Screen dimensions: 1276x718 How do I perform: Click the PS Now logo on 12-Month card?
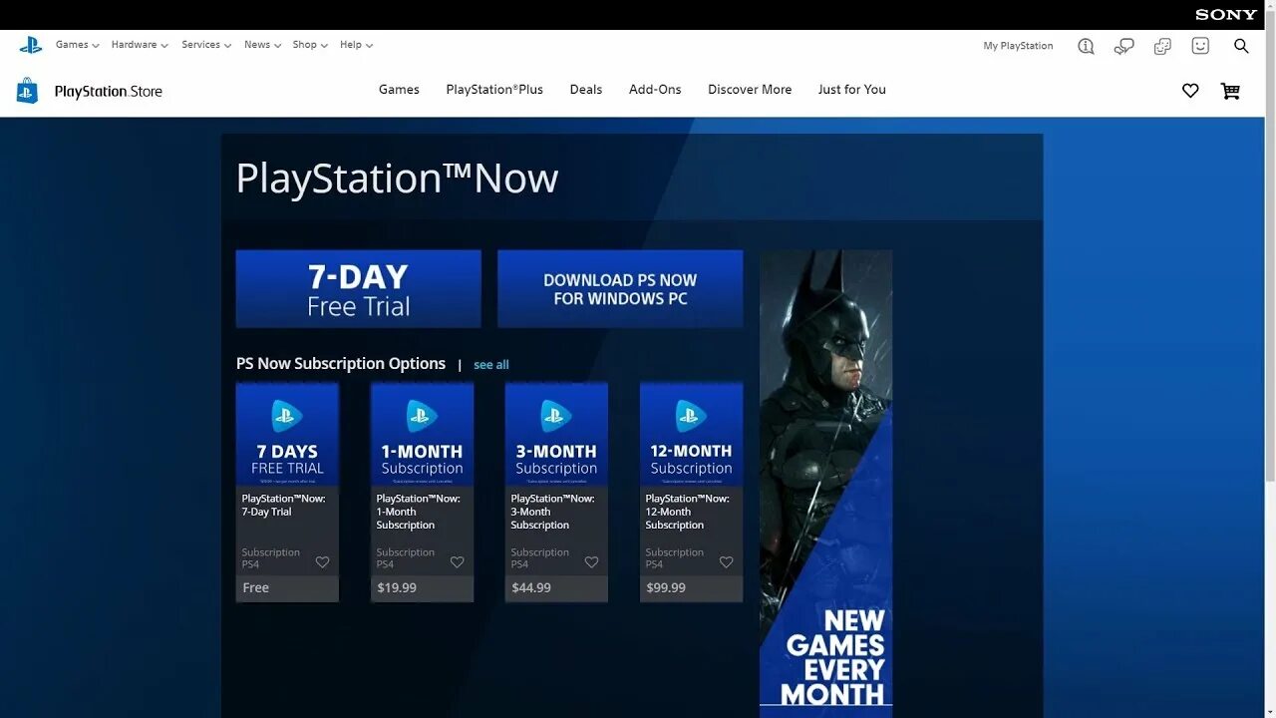691,416
